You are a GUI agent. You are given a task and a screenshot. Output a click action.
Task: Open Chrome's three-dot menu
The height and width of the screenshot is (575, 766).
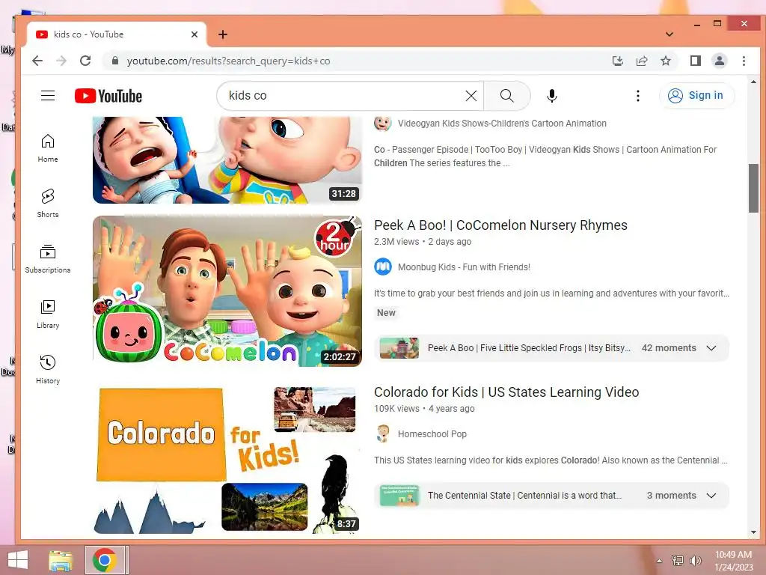[744, 61]
